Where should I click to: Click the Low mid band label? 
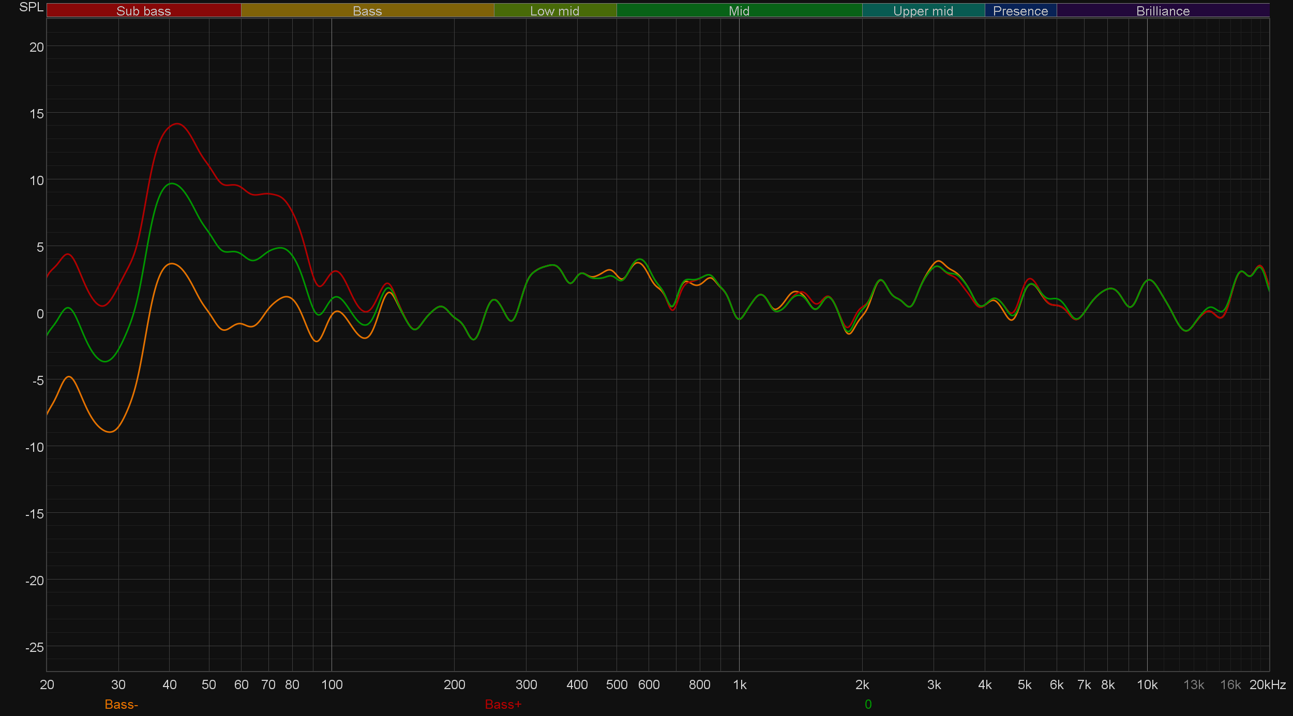pos(554,11)
